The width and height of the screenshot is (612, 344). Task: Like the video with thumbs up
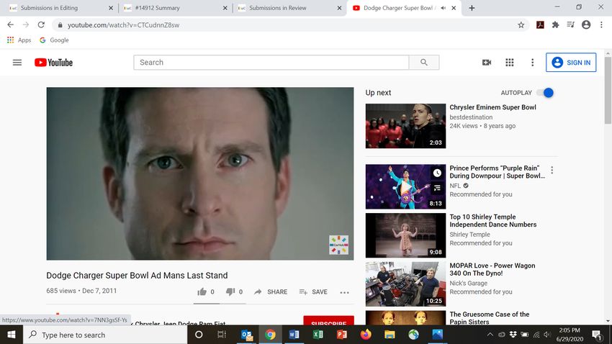[202, 291]
